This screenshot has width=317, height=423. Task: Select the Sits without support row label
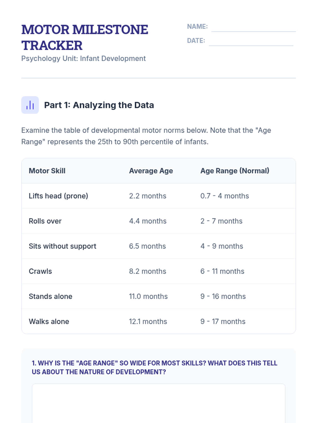(62, 246)
